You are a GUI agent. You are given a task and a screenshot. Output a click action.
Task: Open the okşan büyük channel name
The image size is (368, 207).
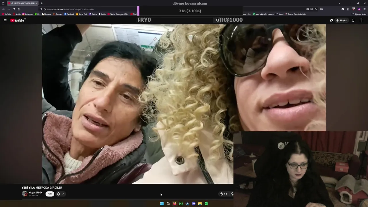click(36, 193)
